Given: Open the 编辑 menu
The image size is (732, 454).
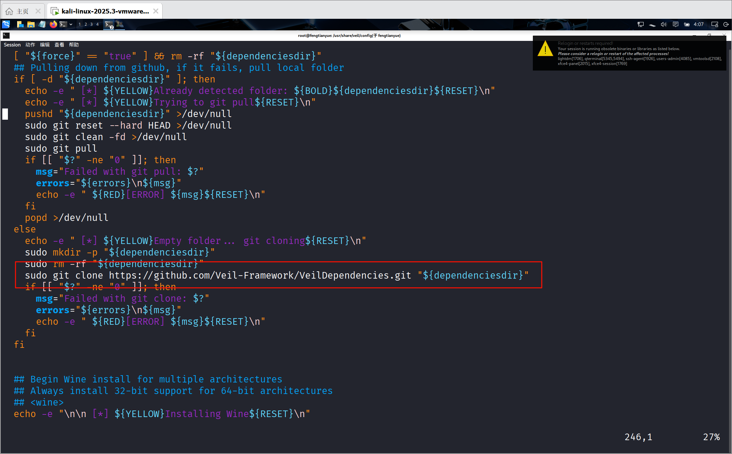Looking at the screenshot, I should click(x=45, y=45).
